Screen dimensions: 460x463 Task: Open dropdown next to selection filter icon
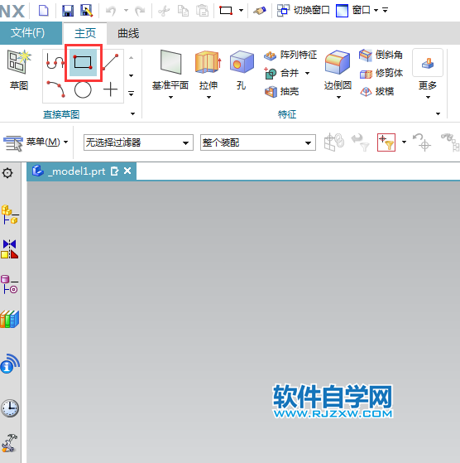(404, 142)
